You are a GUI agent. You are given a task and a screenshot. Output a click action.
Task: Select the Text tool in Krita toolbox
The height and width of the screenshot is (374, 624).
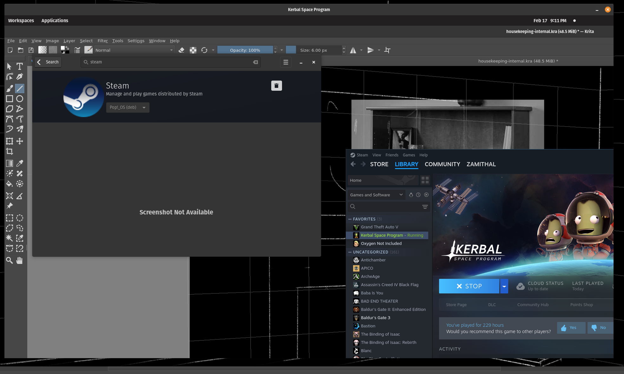20,66
